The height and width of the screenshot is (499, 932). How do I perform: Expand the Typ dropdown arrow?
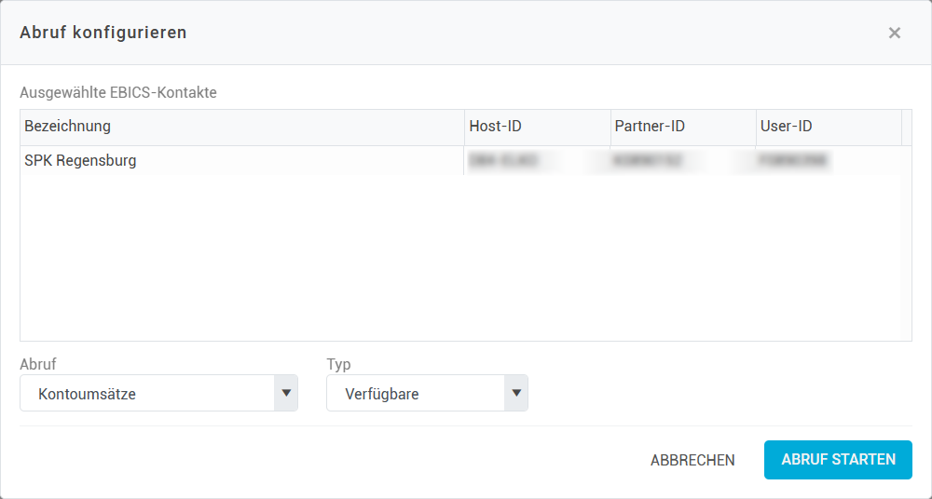coord(515,393)
